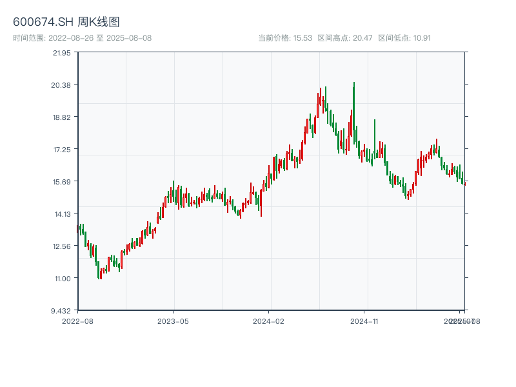This screenshot has width=516, height=387.
Task: Click the 区间低点: 10.91 label
Action: point(404,38)
